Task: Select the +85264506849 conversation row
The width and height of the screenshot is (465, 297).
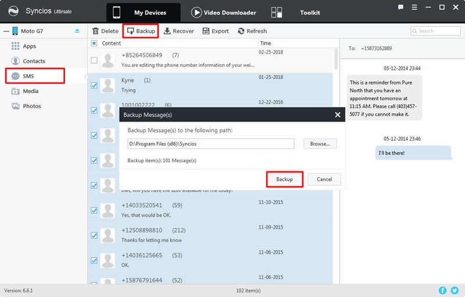Action: pos(210,60)
